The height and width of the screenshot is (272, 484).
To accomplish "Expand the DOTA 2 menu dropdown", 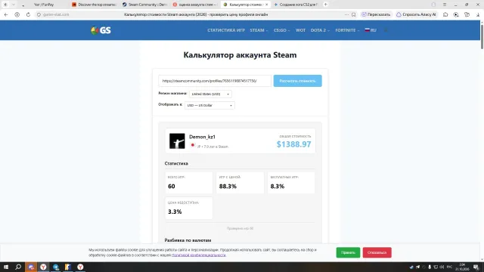I will tap(320, 30).
